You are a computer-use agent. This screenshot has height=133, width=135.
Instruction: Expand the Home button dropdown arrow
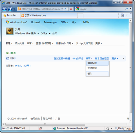pyautogui.click(x=127, y=15)
